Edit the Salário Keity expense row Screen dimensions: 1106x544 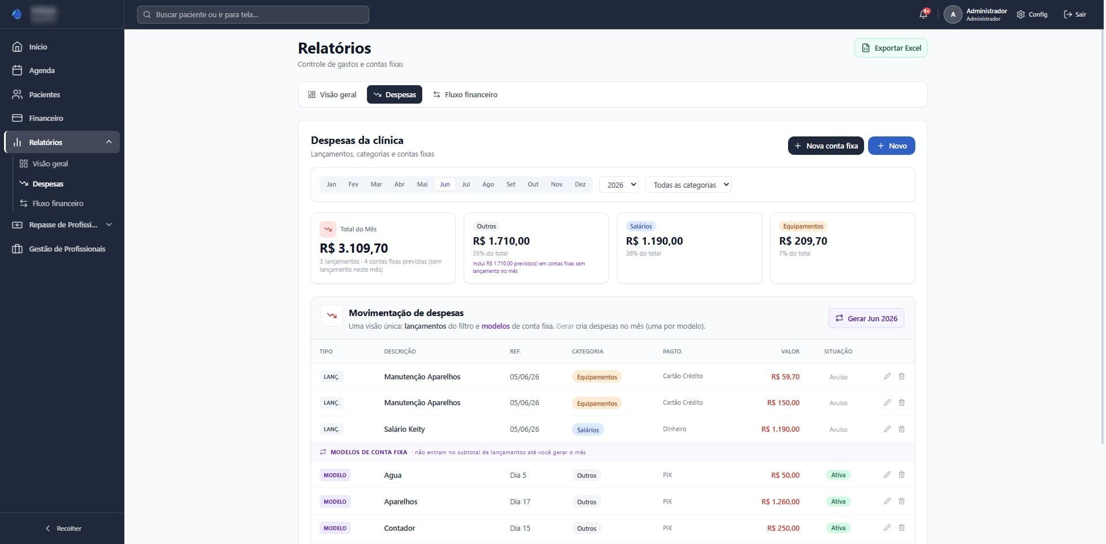(887, 429)
